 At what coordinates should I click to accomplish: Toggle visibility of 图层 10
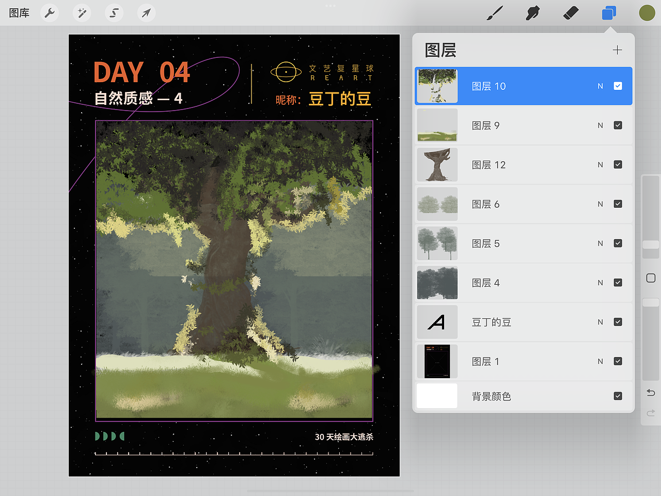pyautogui.click(x=618, y=86)
